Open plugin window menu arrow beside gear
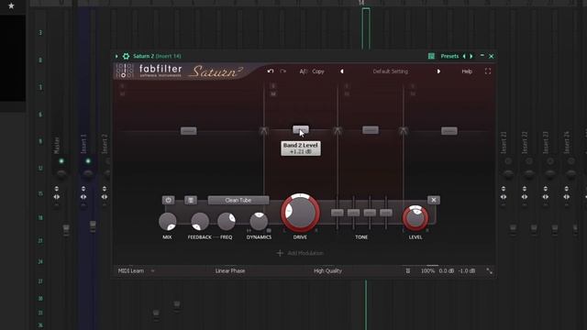587x330 pixels. tap(116, 56)
